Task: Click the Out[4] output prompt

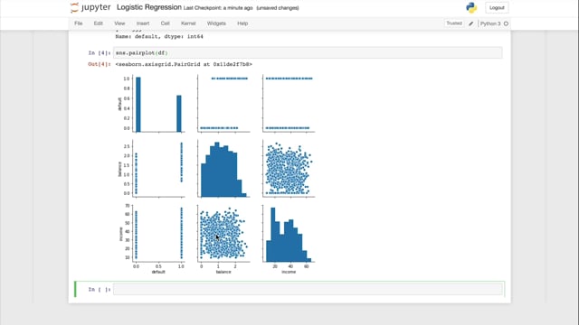Action: pos(99,64)
